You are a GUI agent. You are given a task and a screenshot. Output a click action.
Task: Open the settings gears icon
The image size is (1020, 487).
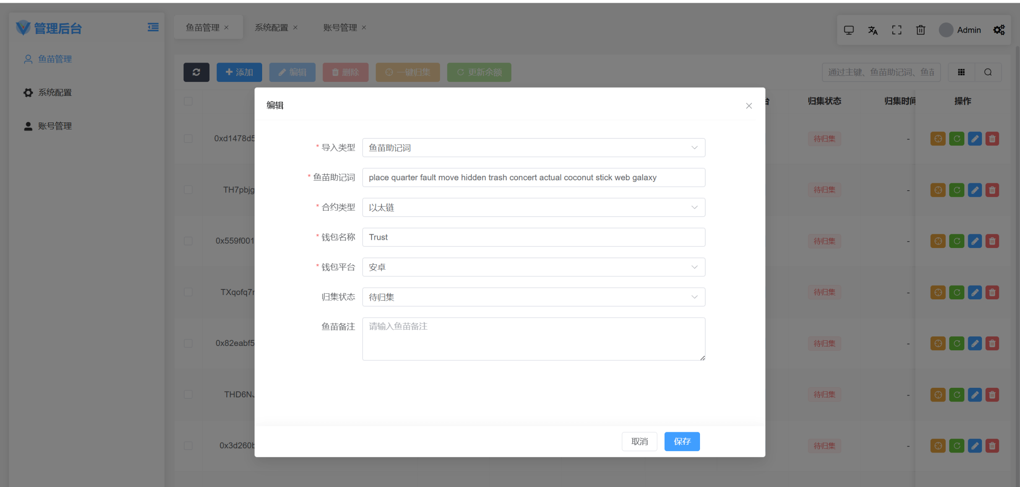999,30
